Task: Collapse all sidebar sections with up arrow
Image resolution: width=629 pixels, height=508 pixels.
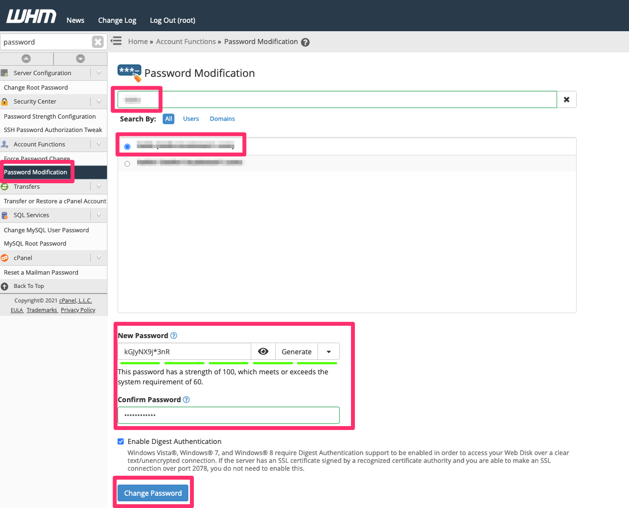Action: [x=26, y=58]
